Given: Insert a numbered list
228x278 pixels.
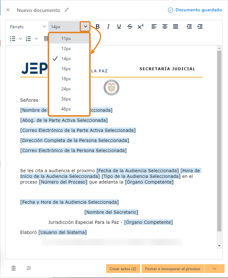Looking at the screenshot, I should pos(28,39).
